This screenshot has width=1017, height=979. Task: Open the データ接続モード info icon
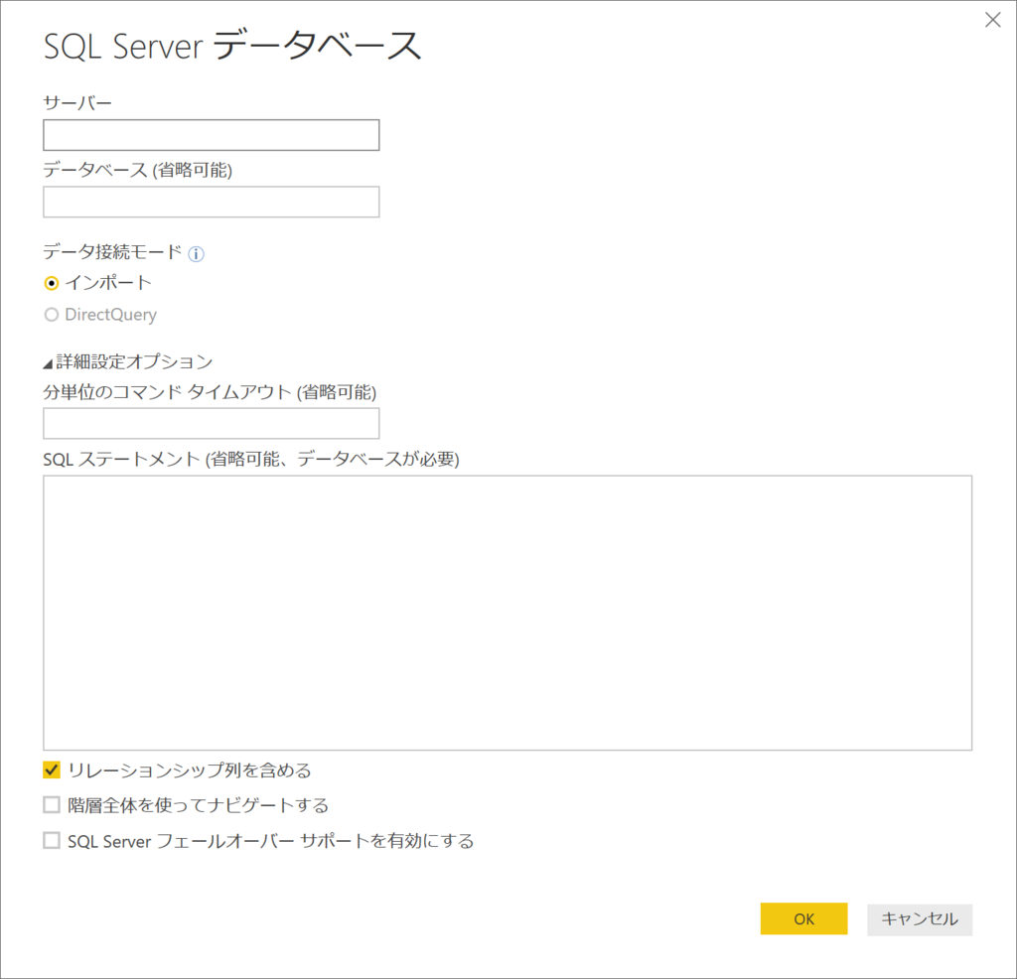pyautogui.click(x=196, y=253)
